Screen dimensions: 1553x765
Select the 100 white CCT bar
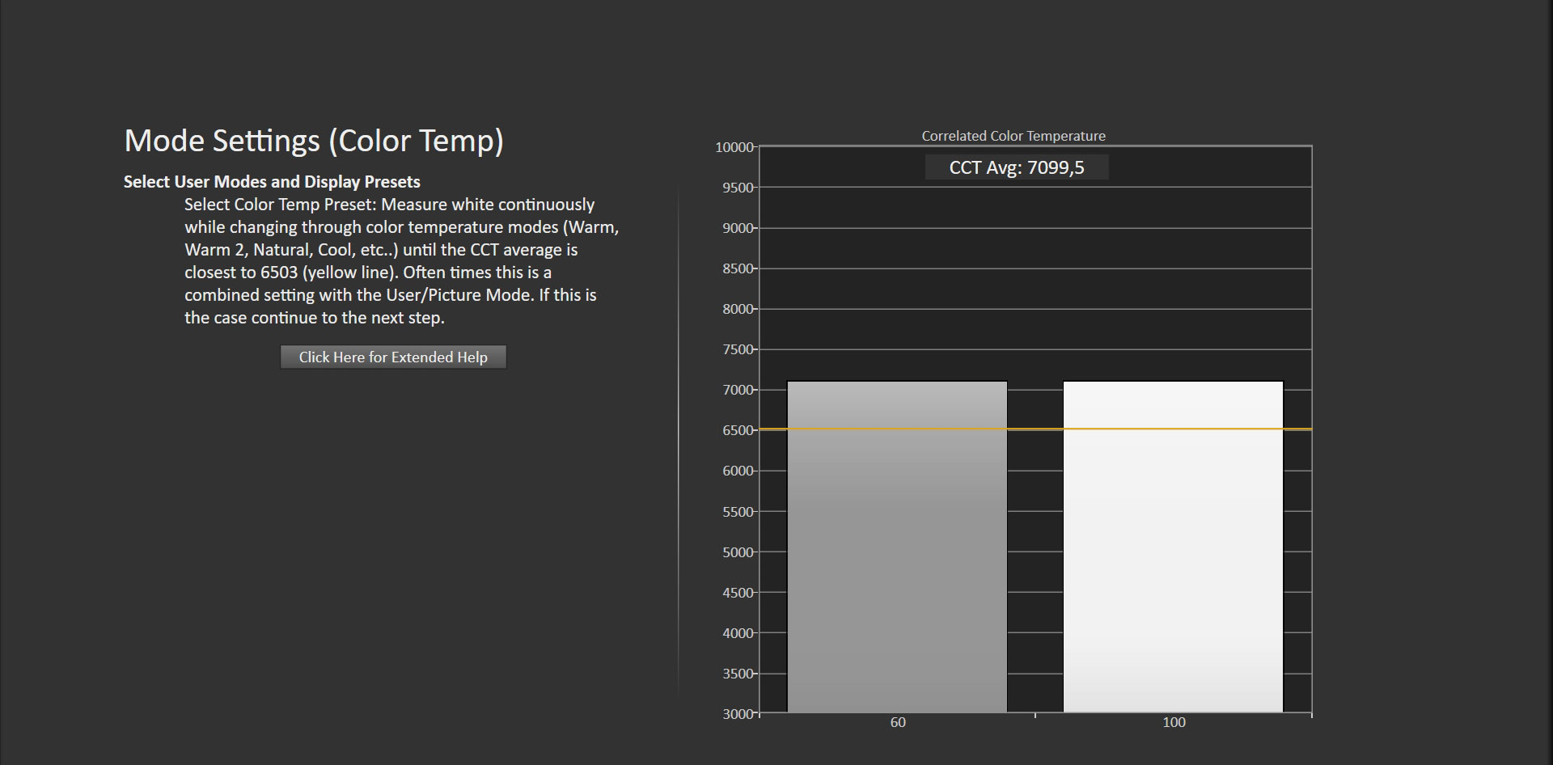1173,547
